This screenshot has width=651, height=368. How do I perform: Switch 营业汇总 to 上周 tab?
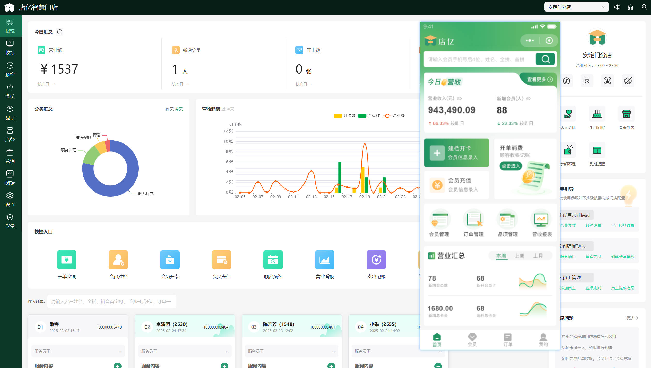coord(519,256)
